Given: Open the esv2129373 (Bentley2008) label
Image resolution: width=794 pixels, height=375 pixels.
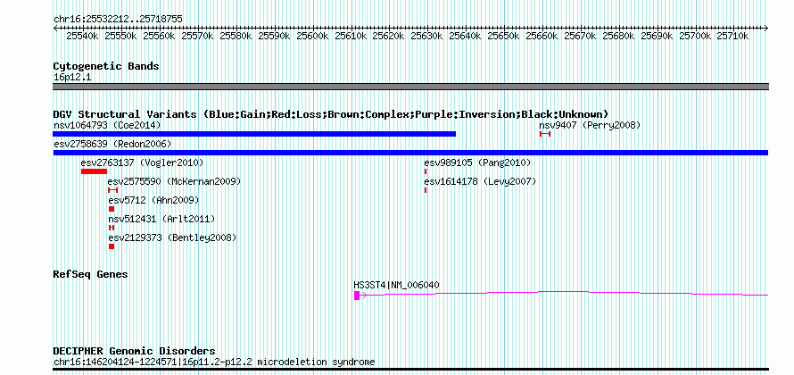Looking at the screenshot, I should pyautogui.click(x=171, y=237).
